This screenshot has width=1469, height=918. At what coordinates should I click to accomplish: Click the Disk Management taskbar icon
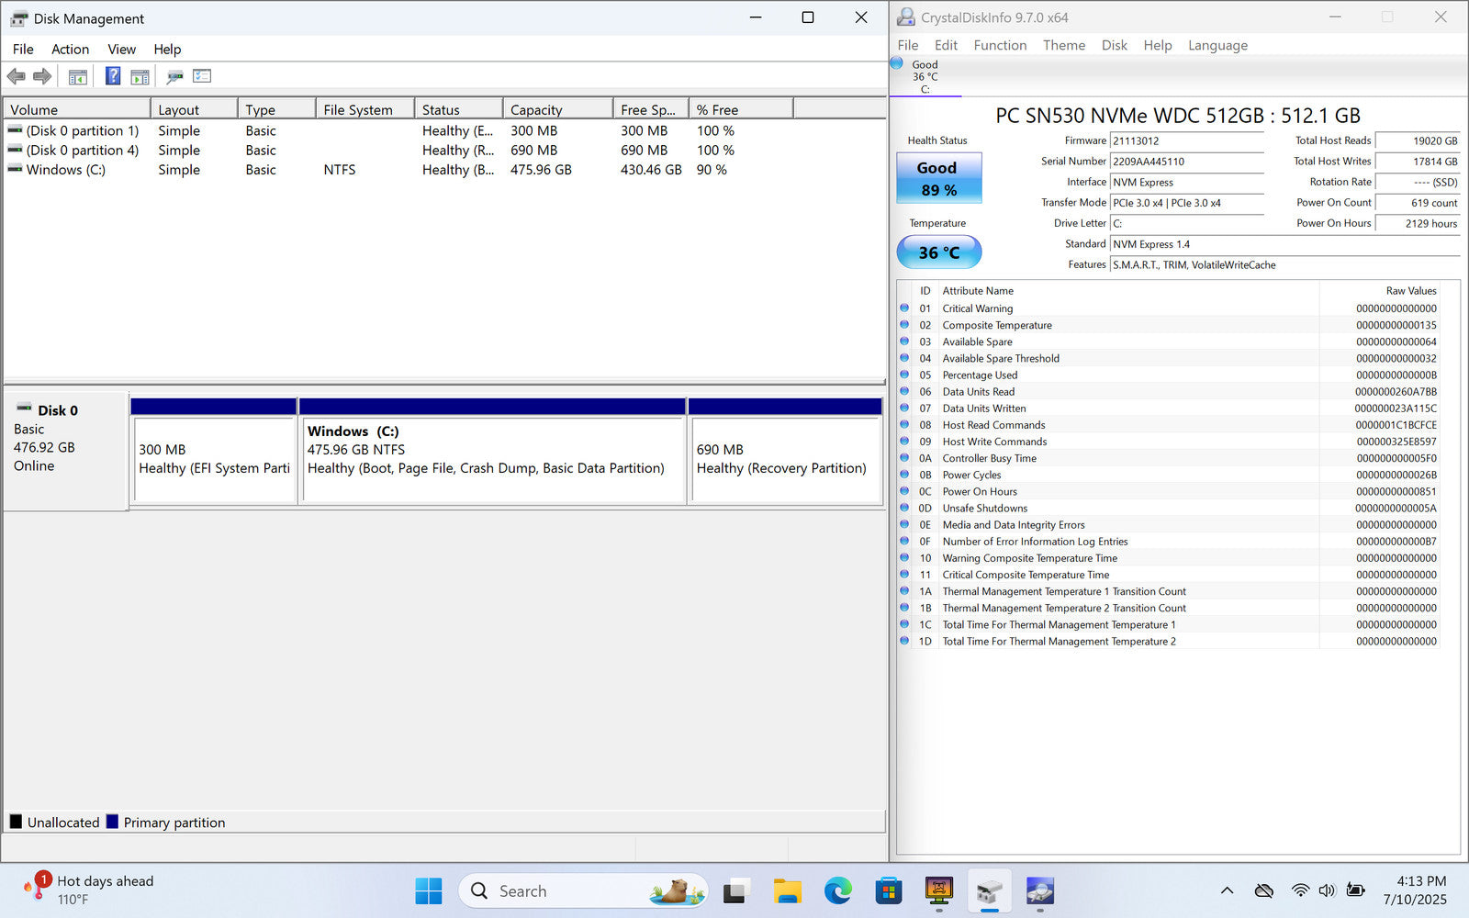(989, 890)
